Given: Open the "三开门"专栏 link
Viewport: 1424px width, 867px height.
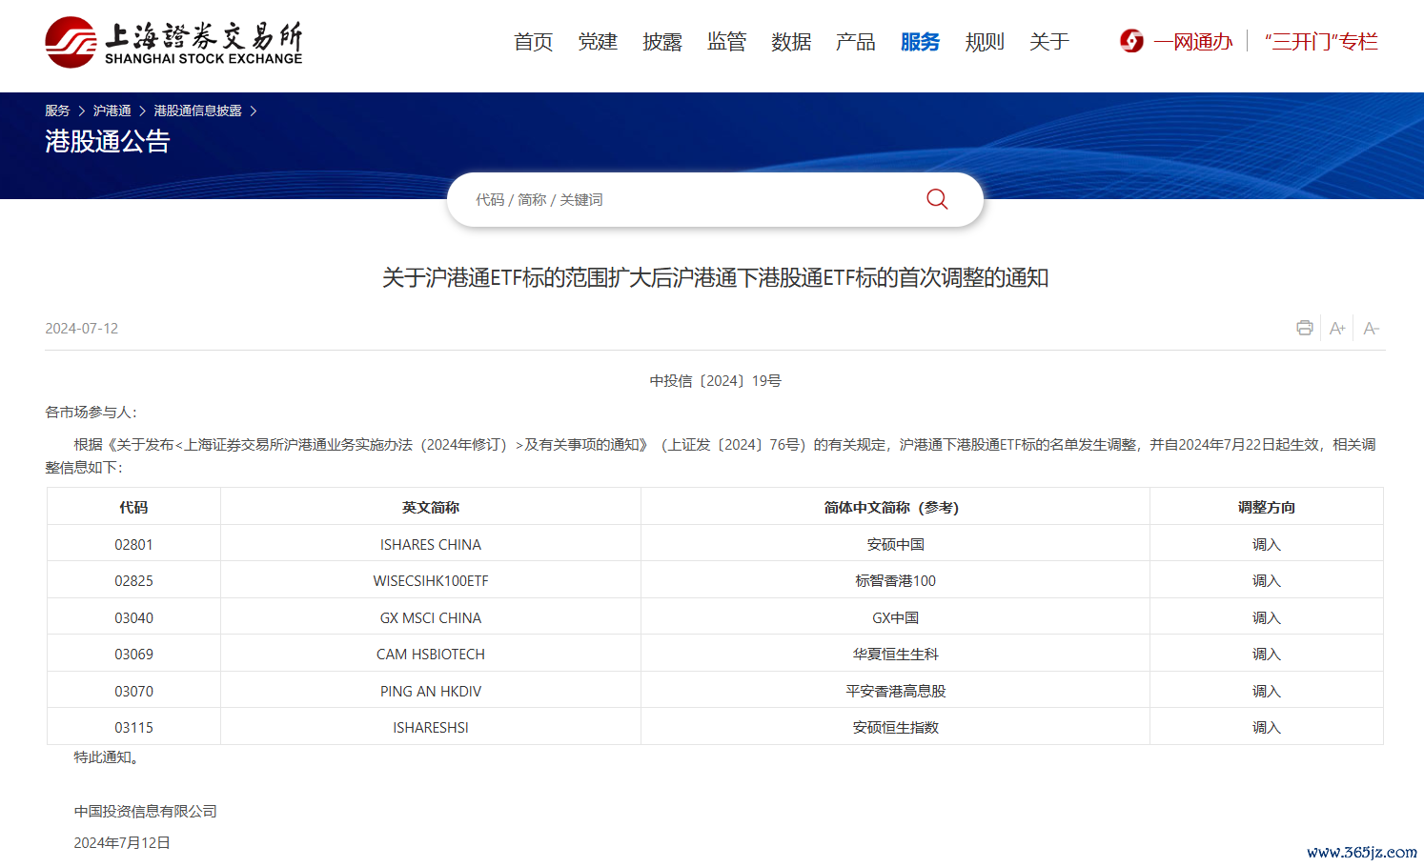Looking at the screenshot, I should click(x=1321, y=42).
